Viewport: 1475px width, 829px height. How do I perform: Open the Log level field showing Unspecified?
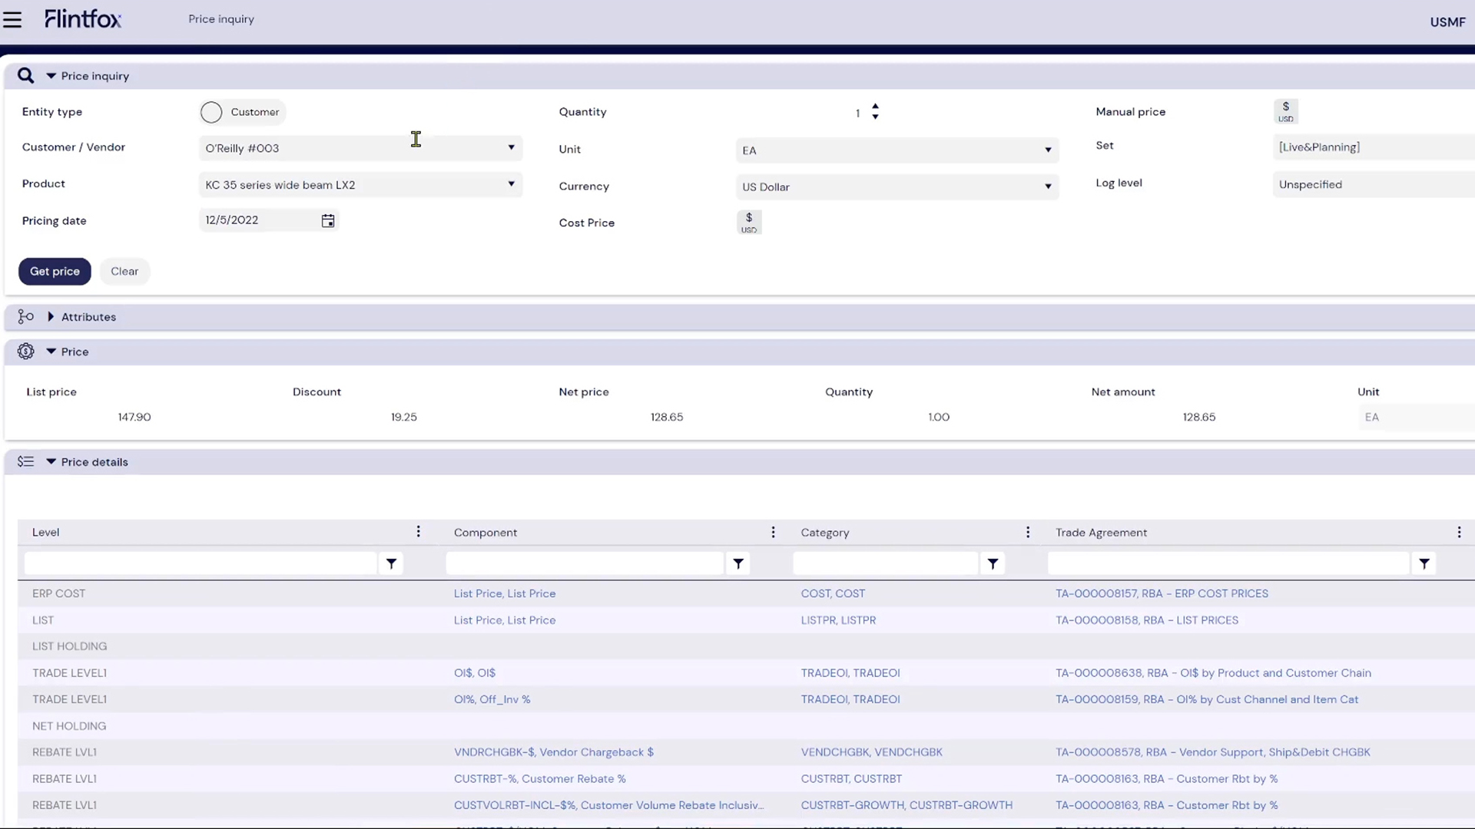(1374, 185)
